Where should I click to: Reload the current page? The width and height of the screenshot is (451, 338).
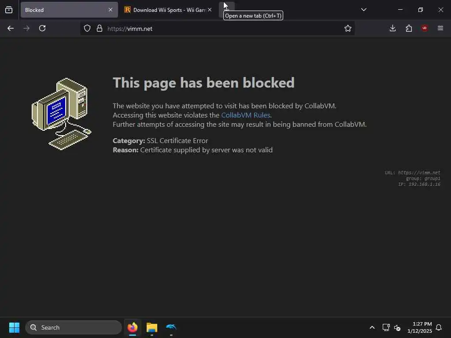click(42, 29)
